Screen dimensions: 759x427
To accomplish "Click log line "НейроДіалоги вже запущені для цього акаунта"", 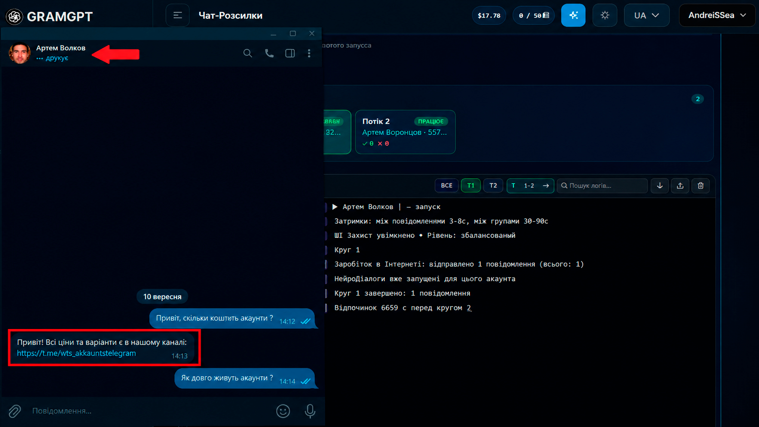I will coord(425,279).
